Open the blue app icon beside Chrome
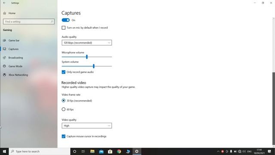 (128, 151)
